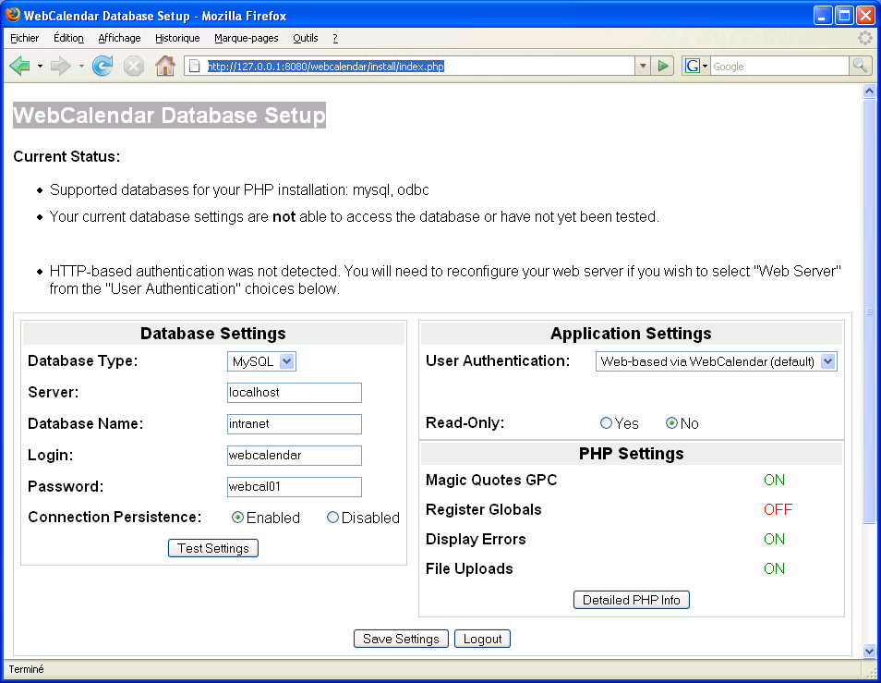The height and width of the screenshot is (683, 881).
Task: Click the File Uploads ON value
Action: tap(774, 568)
